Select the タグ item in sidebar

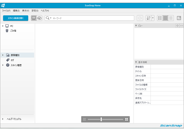click(12, 60)
